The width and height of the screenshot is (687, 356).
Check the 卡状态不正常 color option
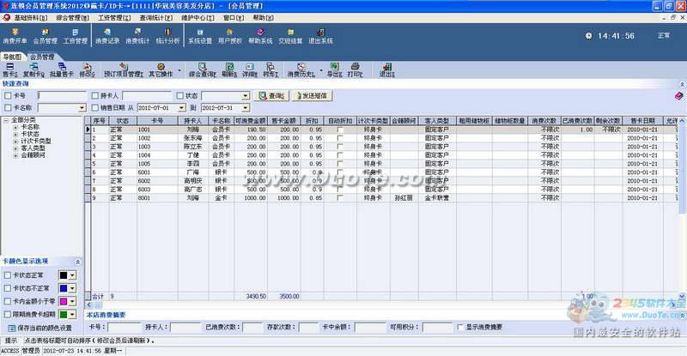8,288
